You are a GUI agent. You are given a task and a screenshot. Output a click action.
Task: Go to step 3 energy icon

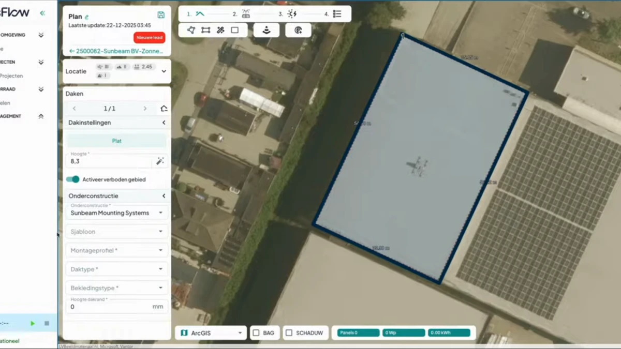[x=292, y=14]
